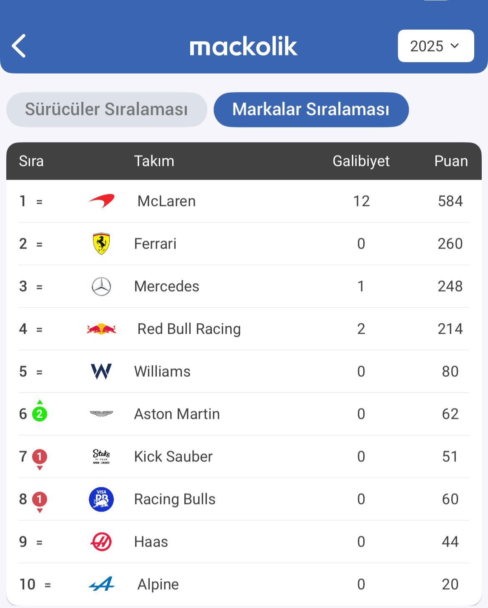This screenshot has width=488, height=608.
Task: Click the Mercedes star logo
Action: 101,286
